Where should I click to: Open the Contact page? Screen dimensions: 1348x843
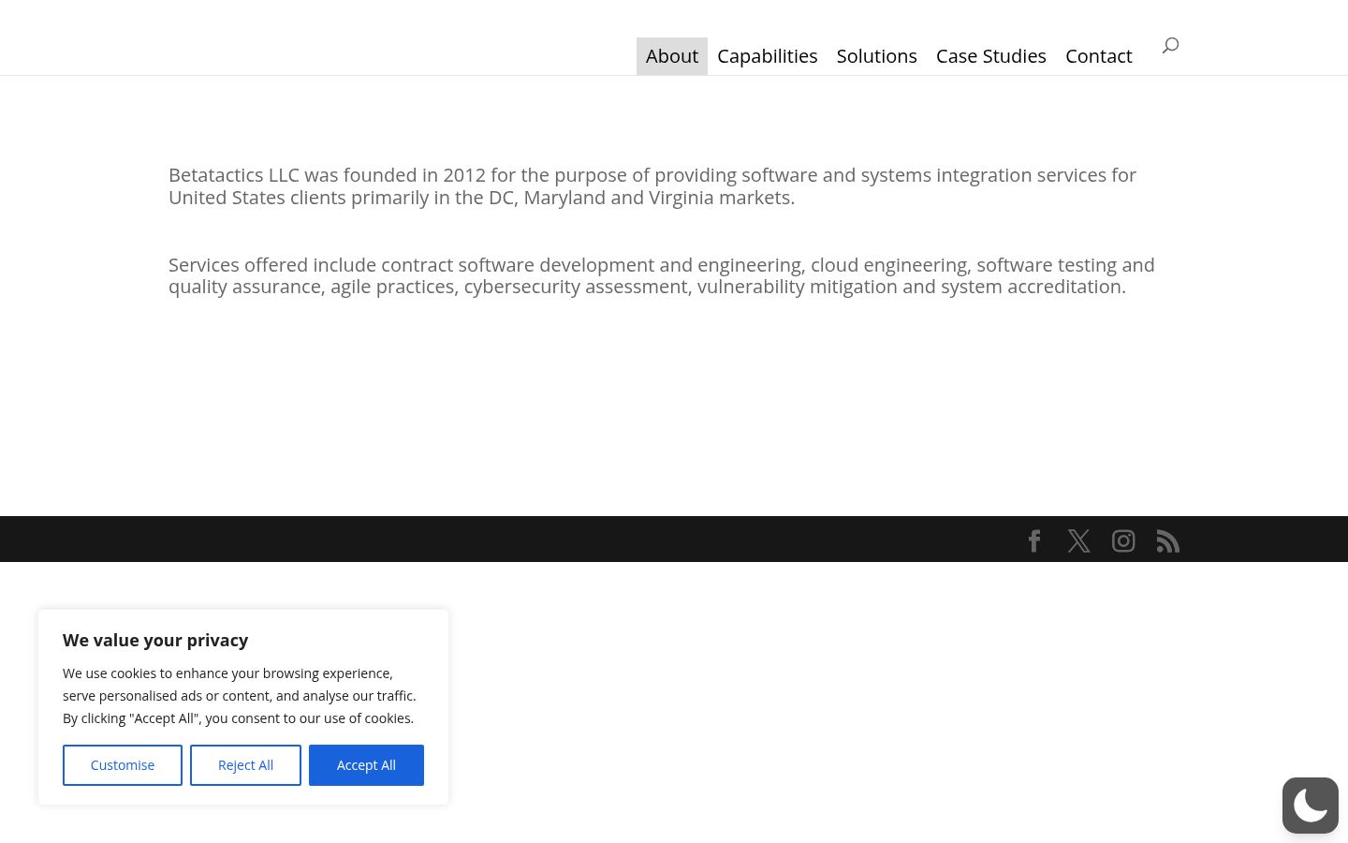pos(1099,56)
